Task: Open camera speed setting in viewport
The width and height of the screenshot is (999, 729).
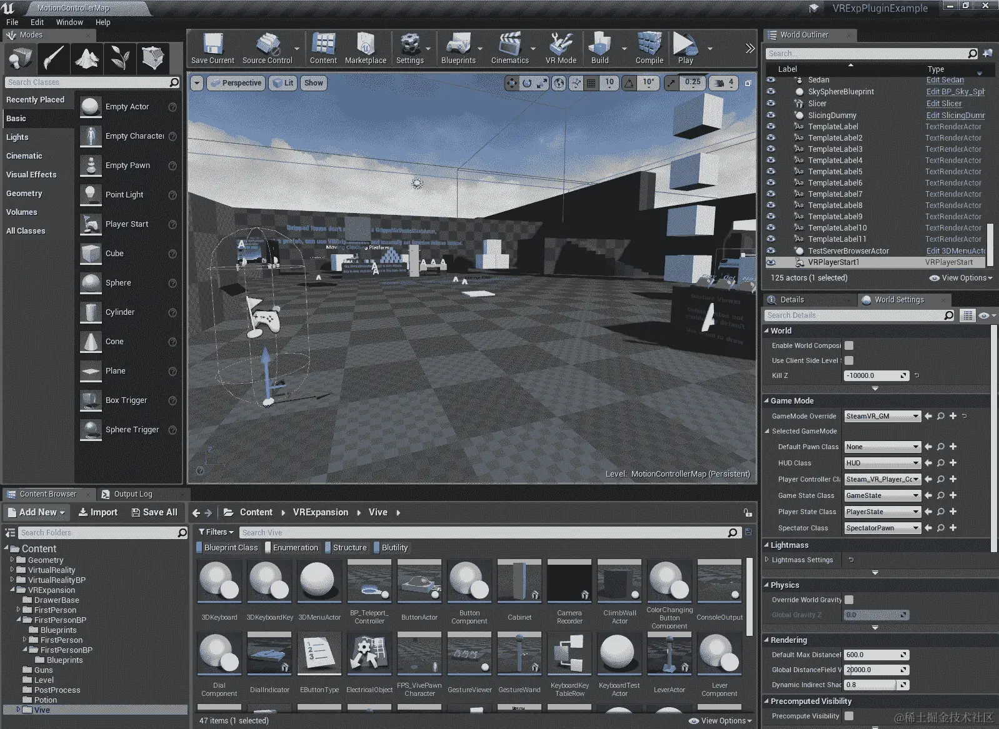Action: pyautogui.click(x=723, y=83)
